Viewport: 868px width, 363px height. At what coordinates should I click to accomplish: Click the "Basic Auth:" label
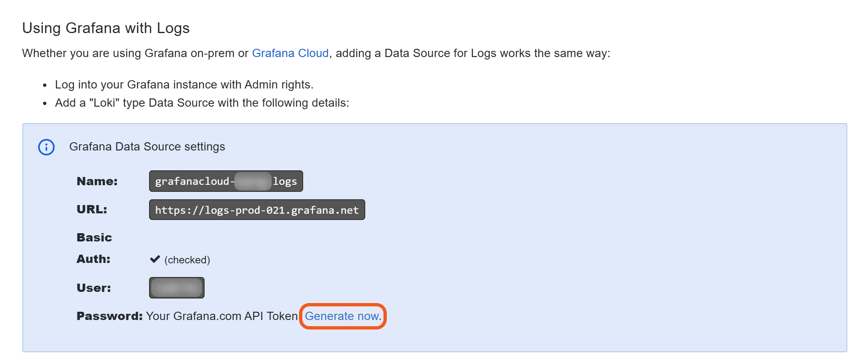tap(94, 248)
